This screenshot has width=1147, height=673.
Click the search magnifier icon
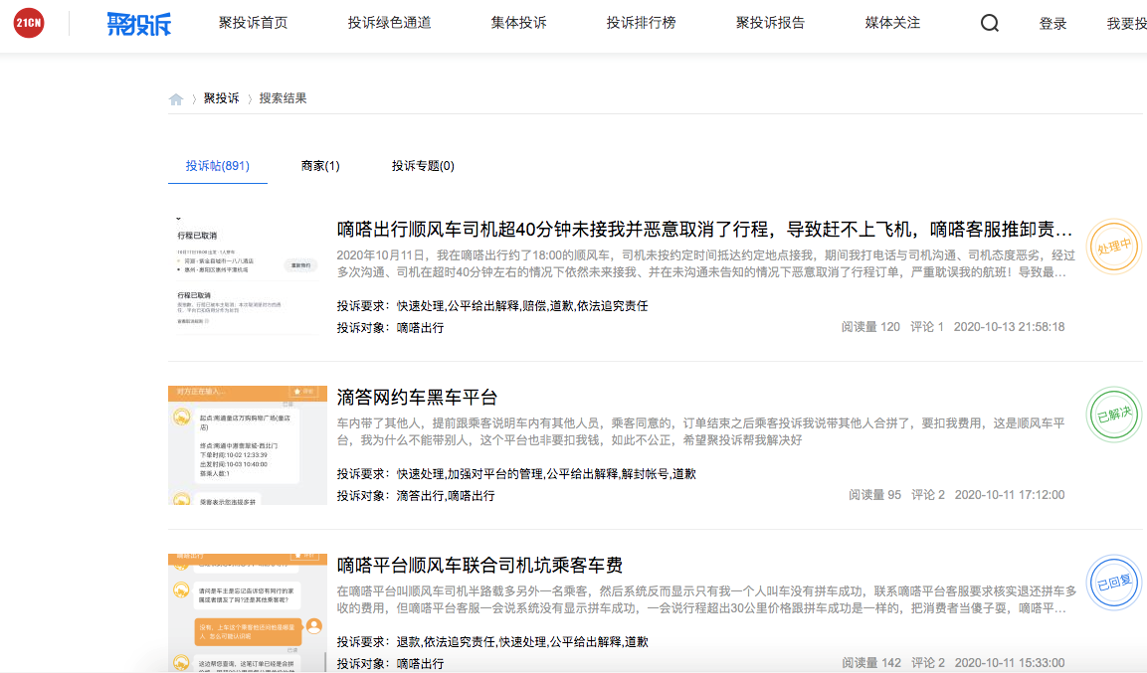[x=990, y=24]
